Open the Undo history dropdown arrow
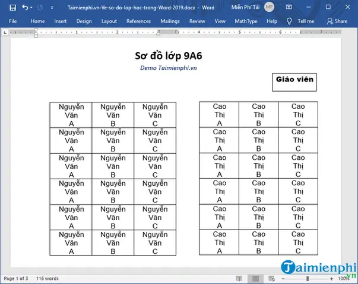 coord(31,8)
